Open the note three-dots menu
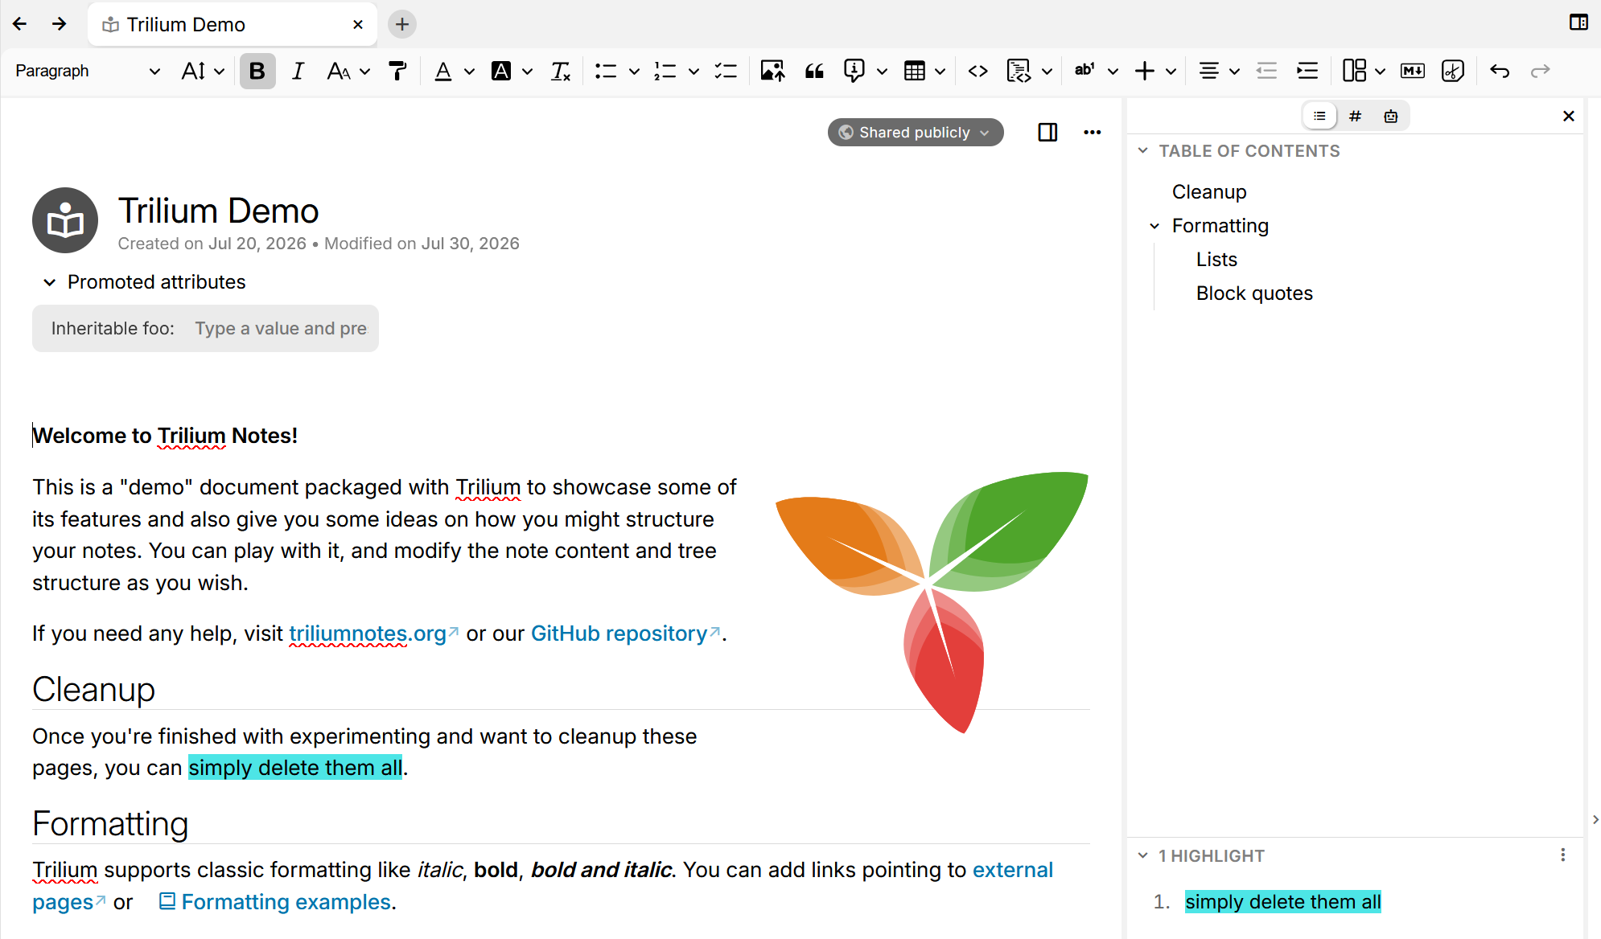This screenshot has height=939, width=1601. (x=1092, y=132)
